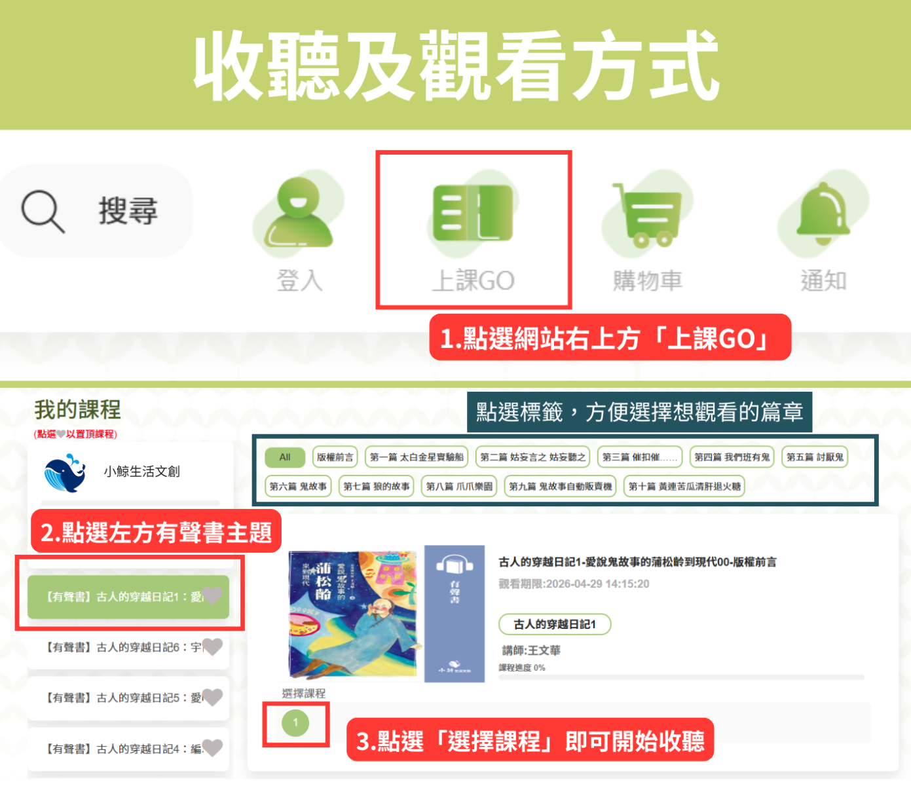Toggle heart on 古人的穿越日記4 course
911x786 pixels.
pyautogui.click(x=212, y=747)
